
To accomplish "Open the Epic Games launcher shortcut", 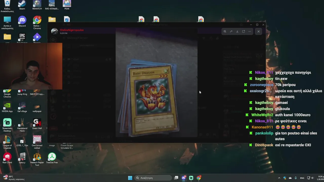I will point(22,38).
